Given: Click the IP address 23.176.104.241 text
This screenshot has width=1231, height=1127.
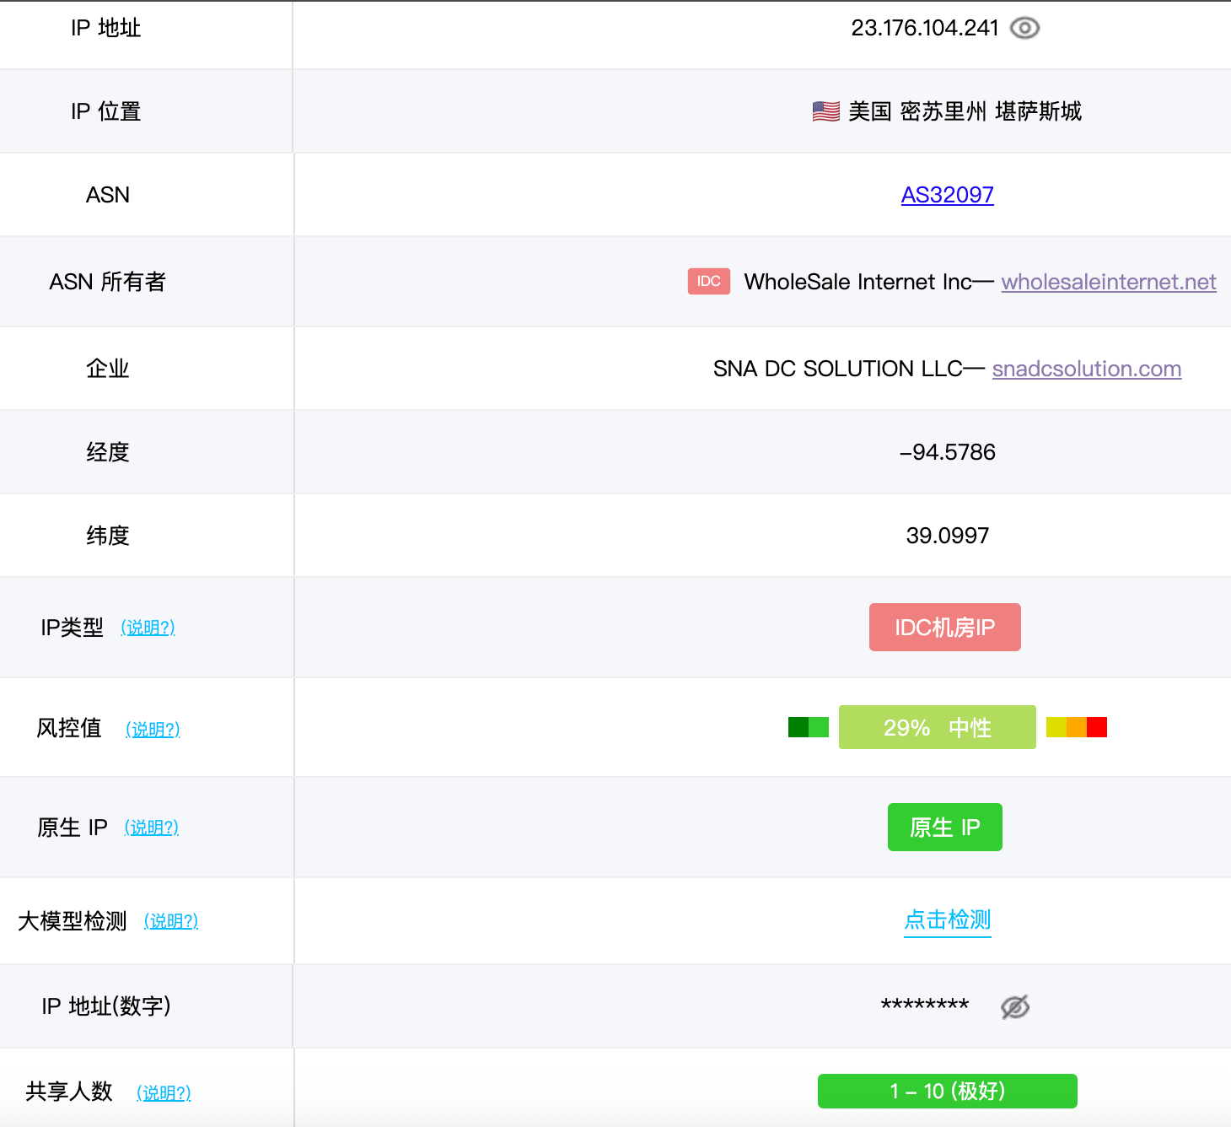Looking at the screenshot, I should click(x=924, y=28).
